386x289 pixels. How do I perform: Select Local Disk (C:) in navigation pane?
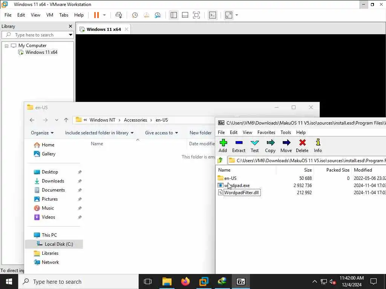tap(54, 244)
